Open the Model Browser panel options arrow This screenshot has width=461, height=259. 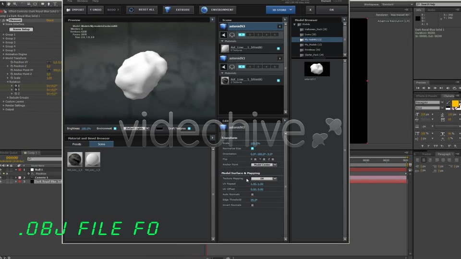pos(344,20)
